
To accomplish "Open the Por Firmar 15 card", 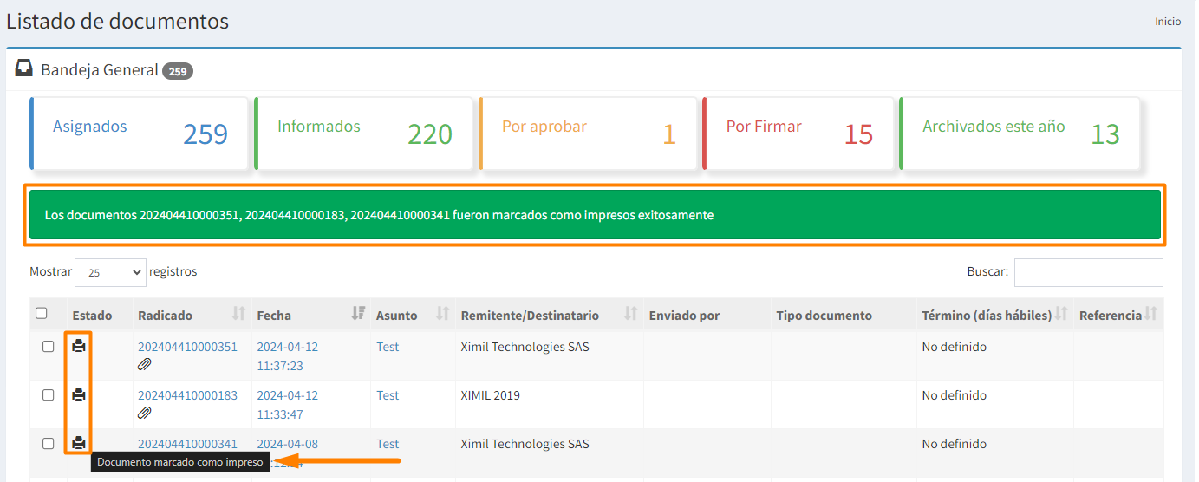I will pyautogui.click(x=798, y=133).
